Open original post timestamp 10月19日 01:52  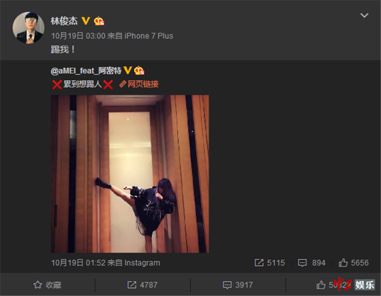click(78, 263)
